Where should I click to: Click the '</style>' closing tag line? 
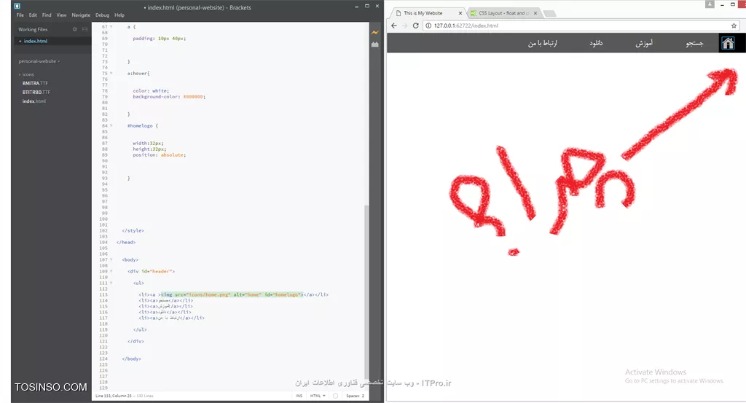[x=133, y=231]
